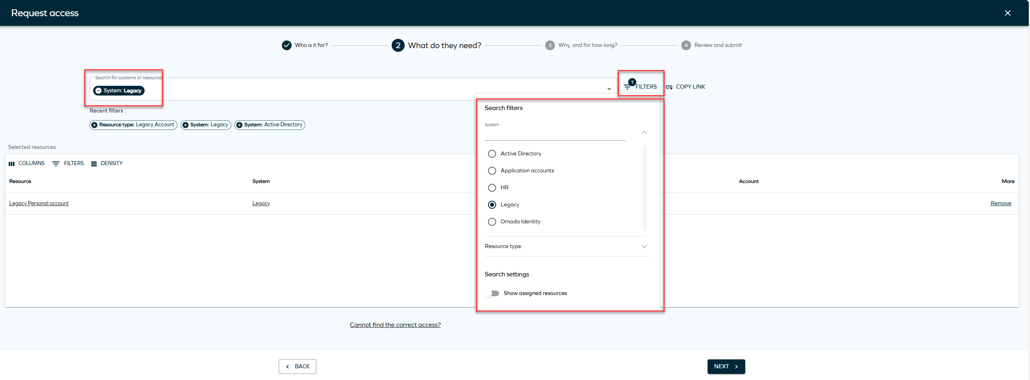The image size is (1030, 380).
Task: Click the Legacy Personal account resource link
Action: click(x=39, y=204)
